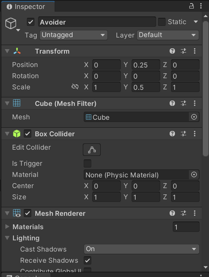Toggle Scale constrained proportions link icon
Screen dimensions: 209x277
[x=75, y=87]
